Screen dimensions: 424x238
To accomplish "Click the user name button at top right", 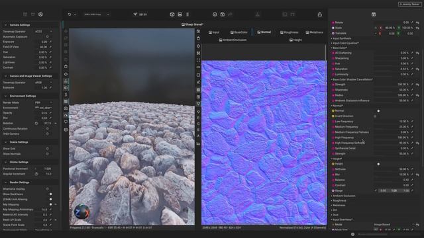I will tap(410, 5).
